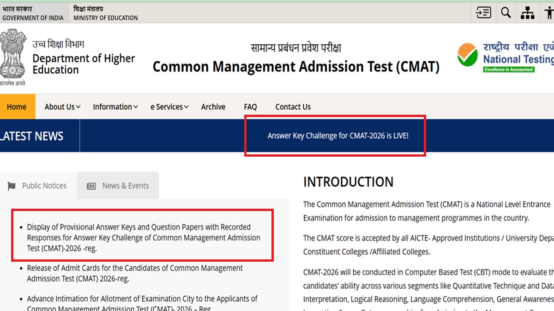Open the Answer Key Challenge is LIVE link

tap(338, 136)
